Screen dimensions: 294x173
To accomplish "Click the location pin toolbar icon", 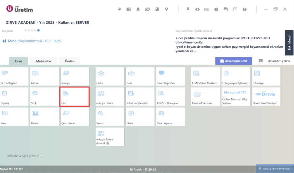I will coord(166,9).
